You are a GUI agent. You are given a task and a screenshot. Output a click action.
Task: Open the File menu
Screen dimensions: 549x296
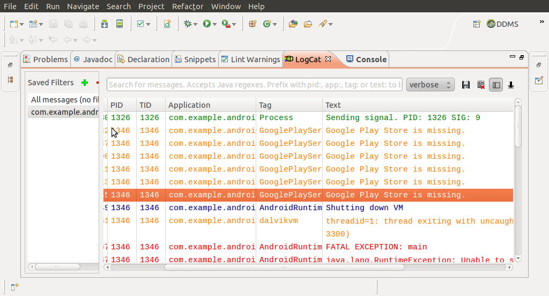pyautogui.click(x=10, y=6)
